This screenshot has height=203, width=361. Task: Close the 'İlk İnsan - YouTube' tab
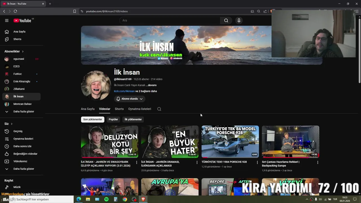click(43, 4)
